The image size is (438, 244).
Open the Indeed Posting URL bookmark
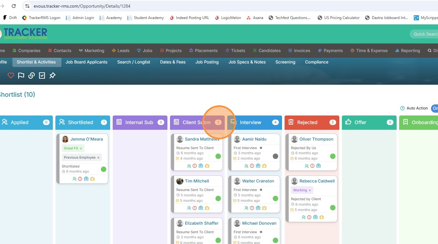point(189,18)
